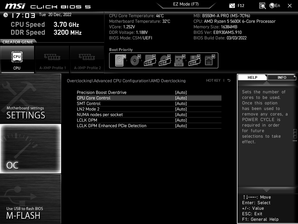This screenshot has width=298, height=224.
Task: Select LCLK DPM Enhanced PCIe Detection label
Action: 111,125
